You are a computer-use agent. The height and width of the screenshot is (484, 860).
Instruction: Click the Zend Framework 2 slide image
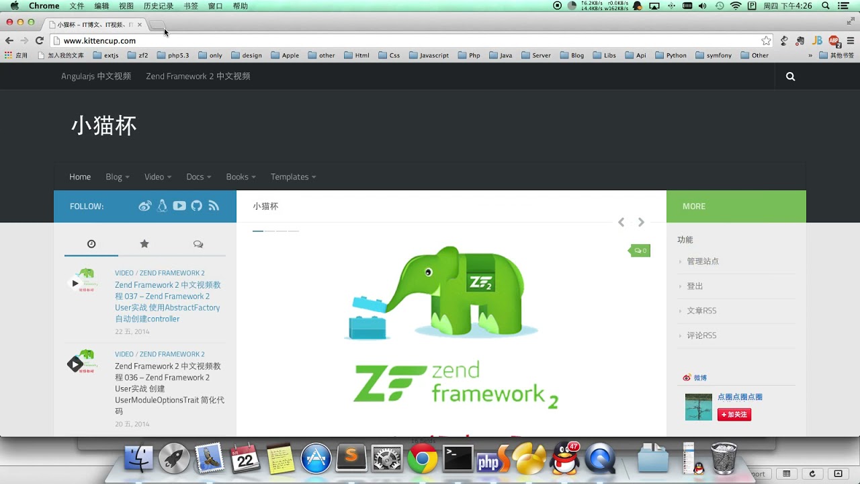click(x=451, y=329)
